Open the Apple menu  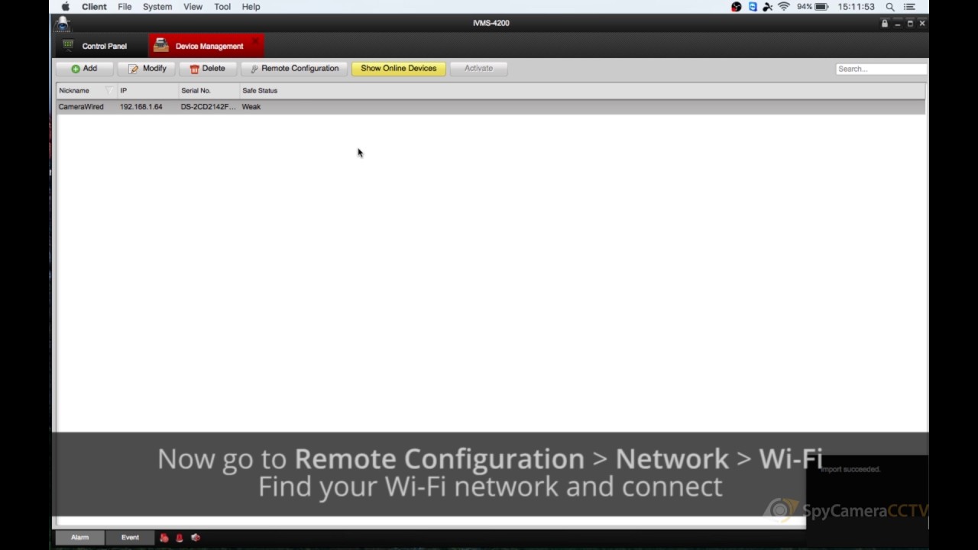(x=66, y=7)
